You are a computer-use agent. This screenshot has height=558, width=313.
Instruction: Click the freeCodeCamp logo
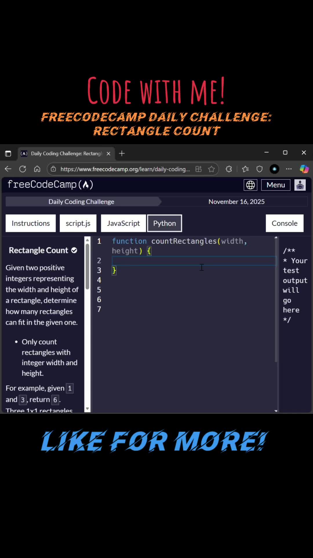50,185
